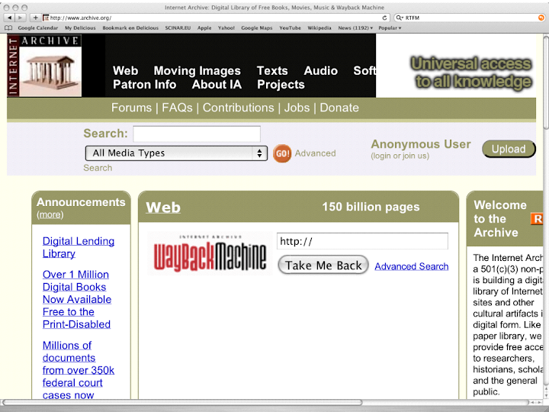The width and height of the screenshot is (549, 412).
Task: Open the Digital Lending Library announcement
Action: pos(79,247)
